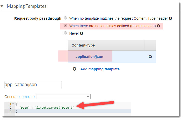Click the Content-Type column header
Viewport: 183px width, 120px height.
click(83, 45)
